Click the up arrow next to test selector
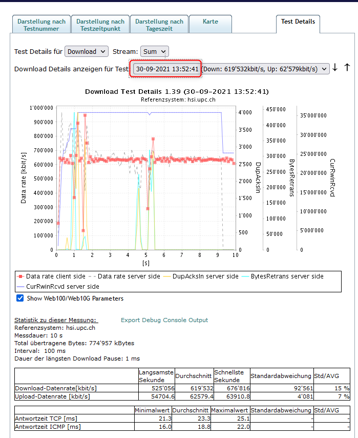Viewport: 358px width, 438px height. [347, 68]
